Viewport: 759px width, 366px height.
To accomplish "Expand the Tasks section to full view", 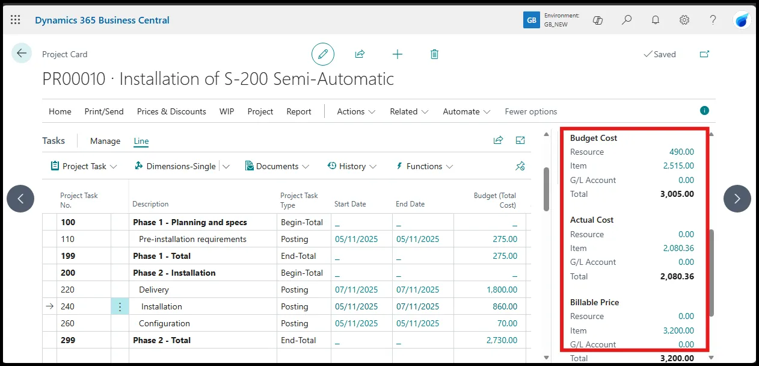I will coord(520,140).
